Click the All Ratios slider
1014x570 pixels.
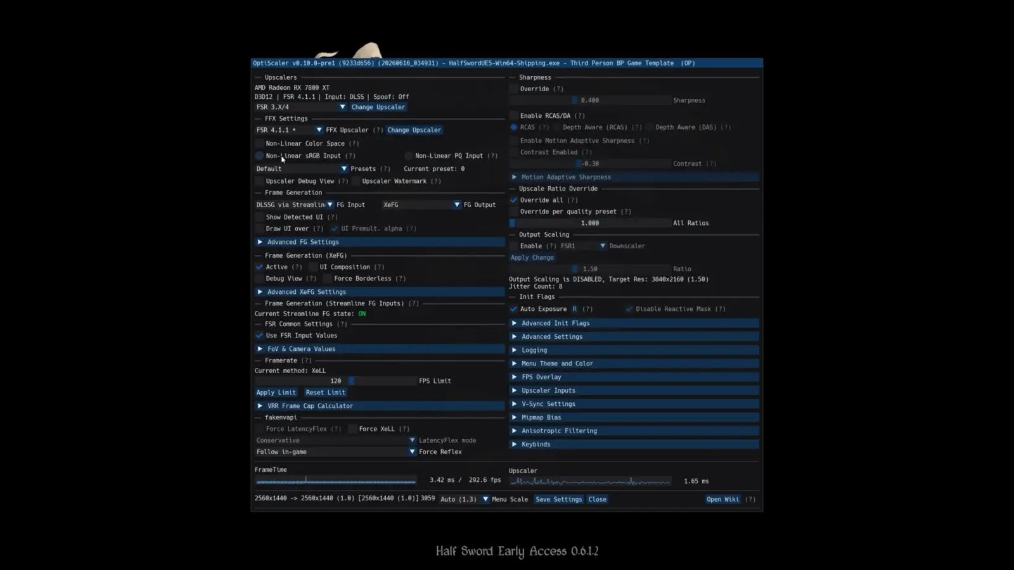[590, 223]
